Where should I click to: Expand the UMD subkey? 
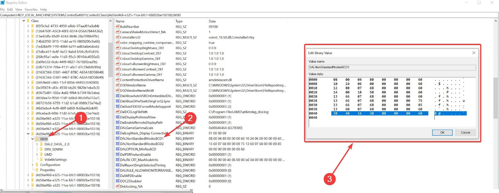(x=37, y=155)
